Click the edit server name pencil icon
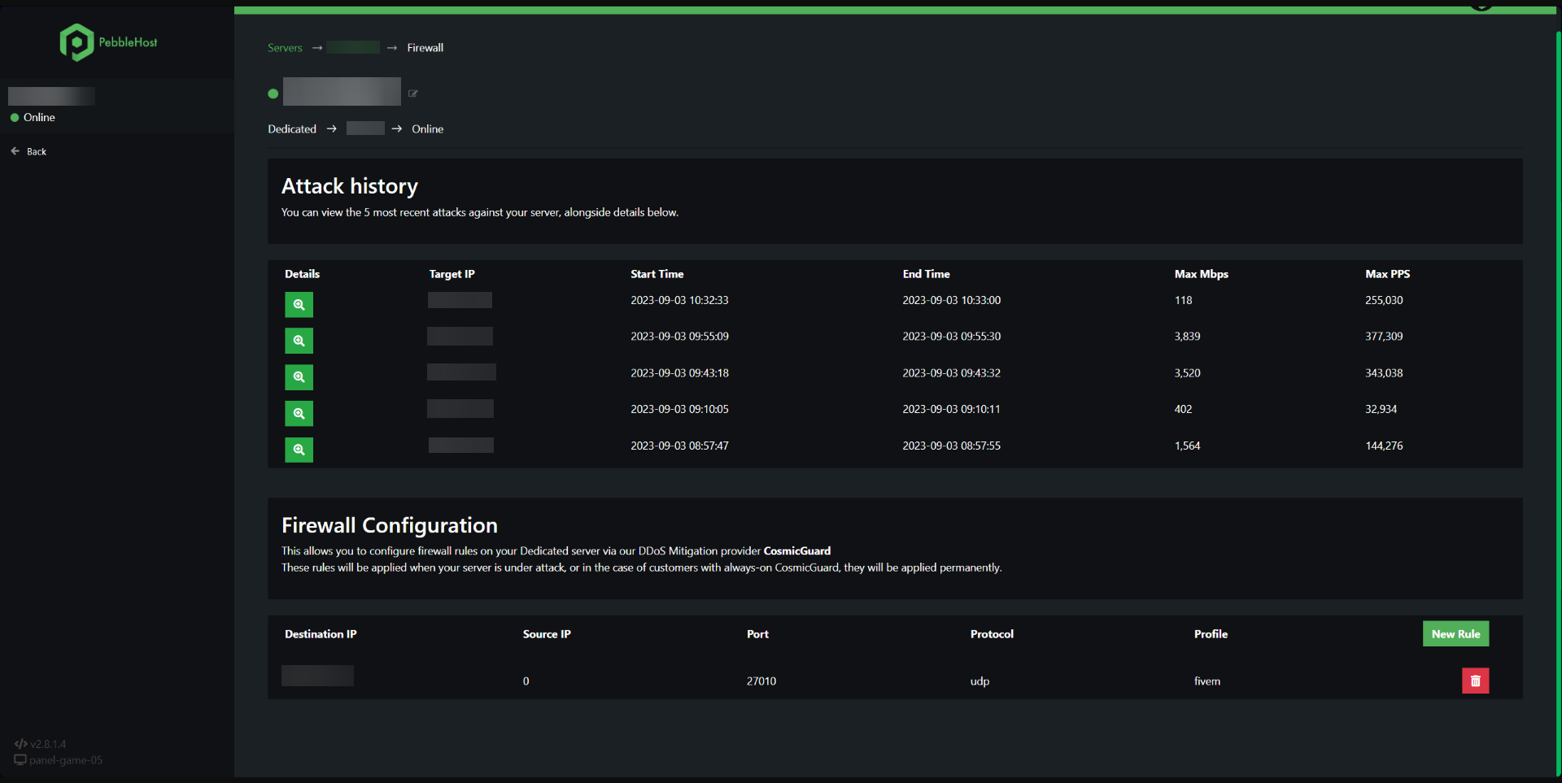Image resolution: width=1562 pixels, height=783 pixels. [413, 94]
